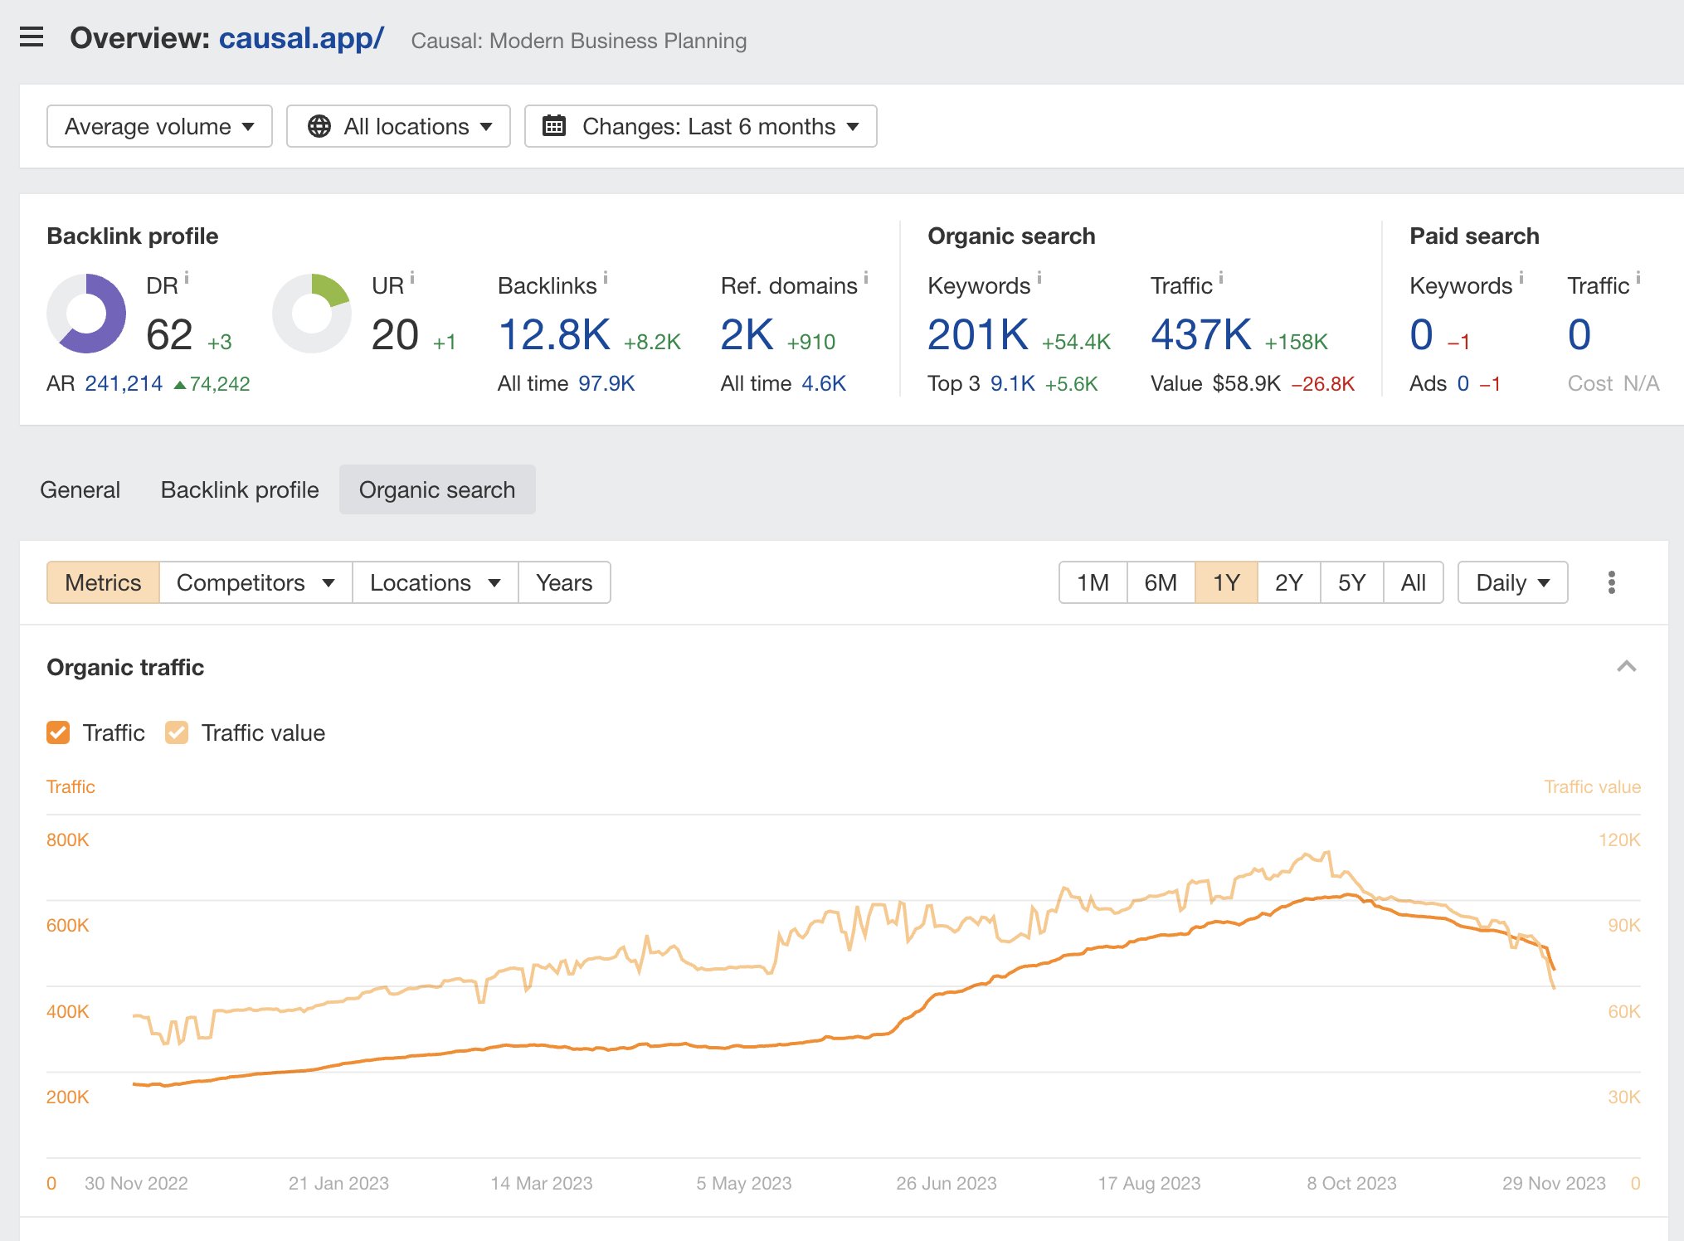Click the 5 May 2023 axis label
This screenshot has width=1684, height=1241.
point(744,1183)
